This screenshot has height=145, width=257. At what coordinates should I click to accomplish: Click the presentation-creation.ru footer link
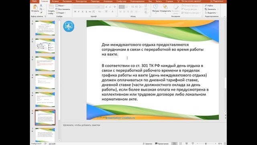pyautogui.click(x=120, y=118)
